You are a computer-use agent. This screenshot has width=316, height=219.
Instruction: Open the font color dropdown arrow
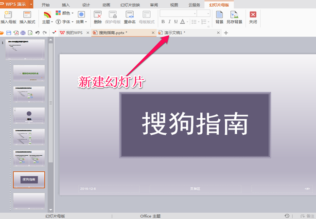pos(188,22)
